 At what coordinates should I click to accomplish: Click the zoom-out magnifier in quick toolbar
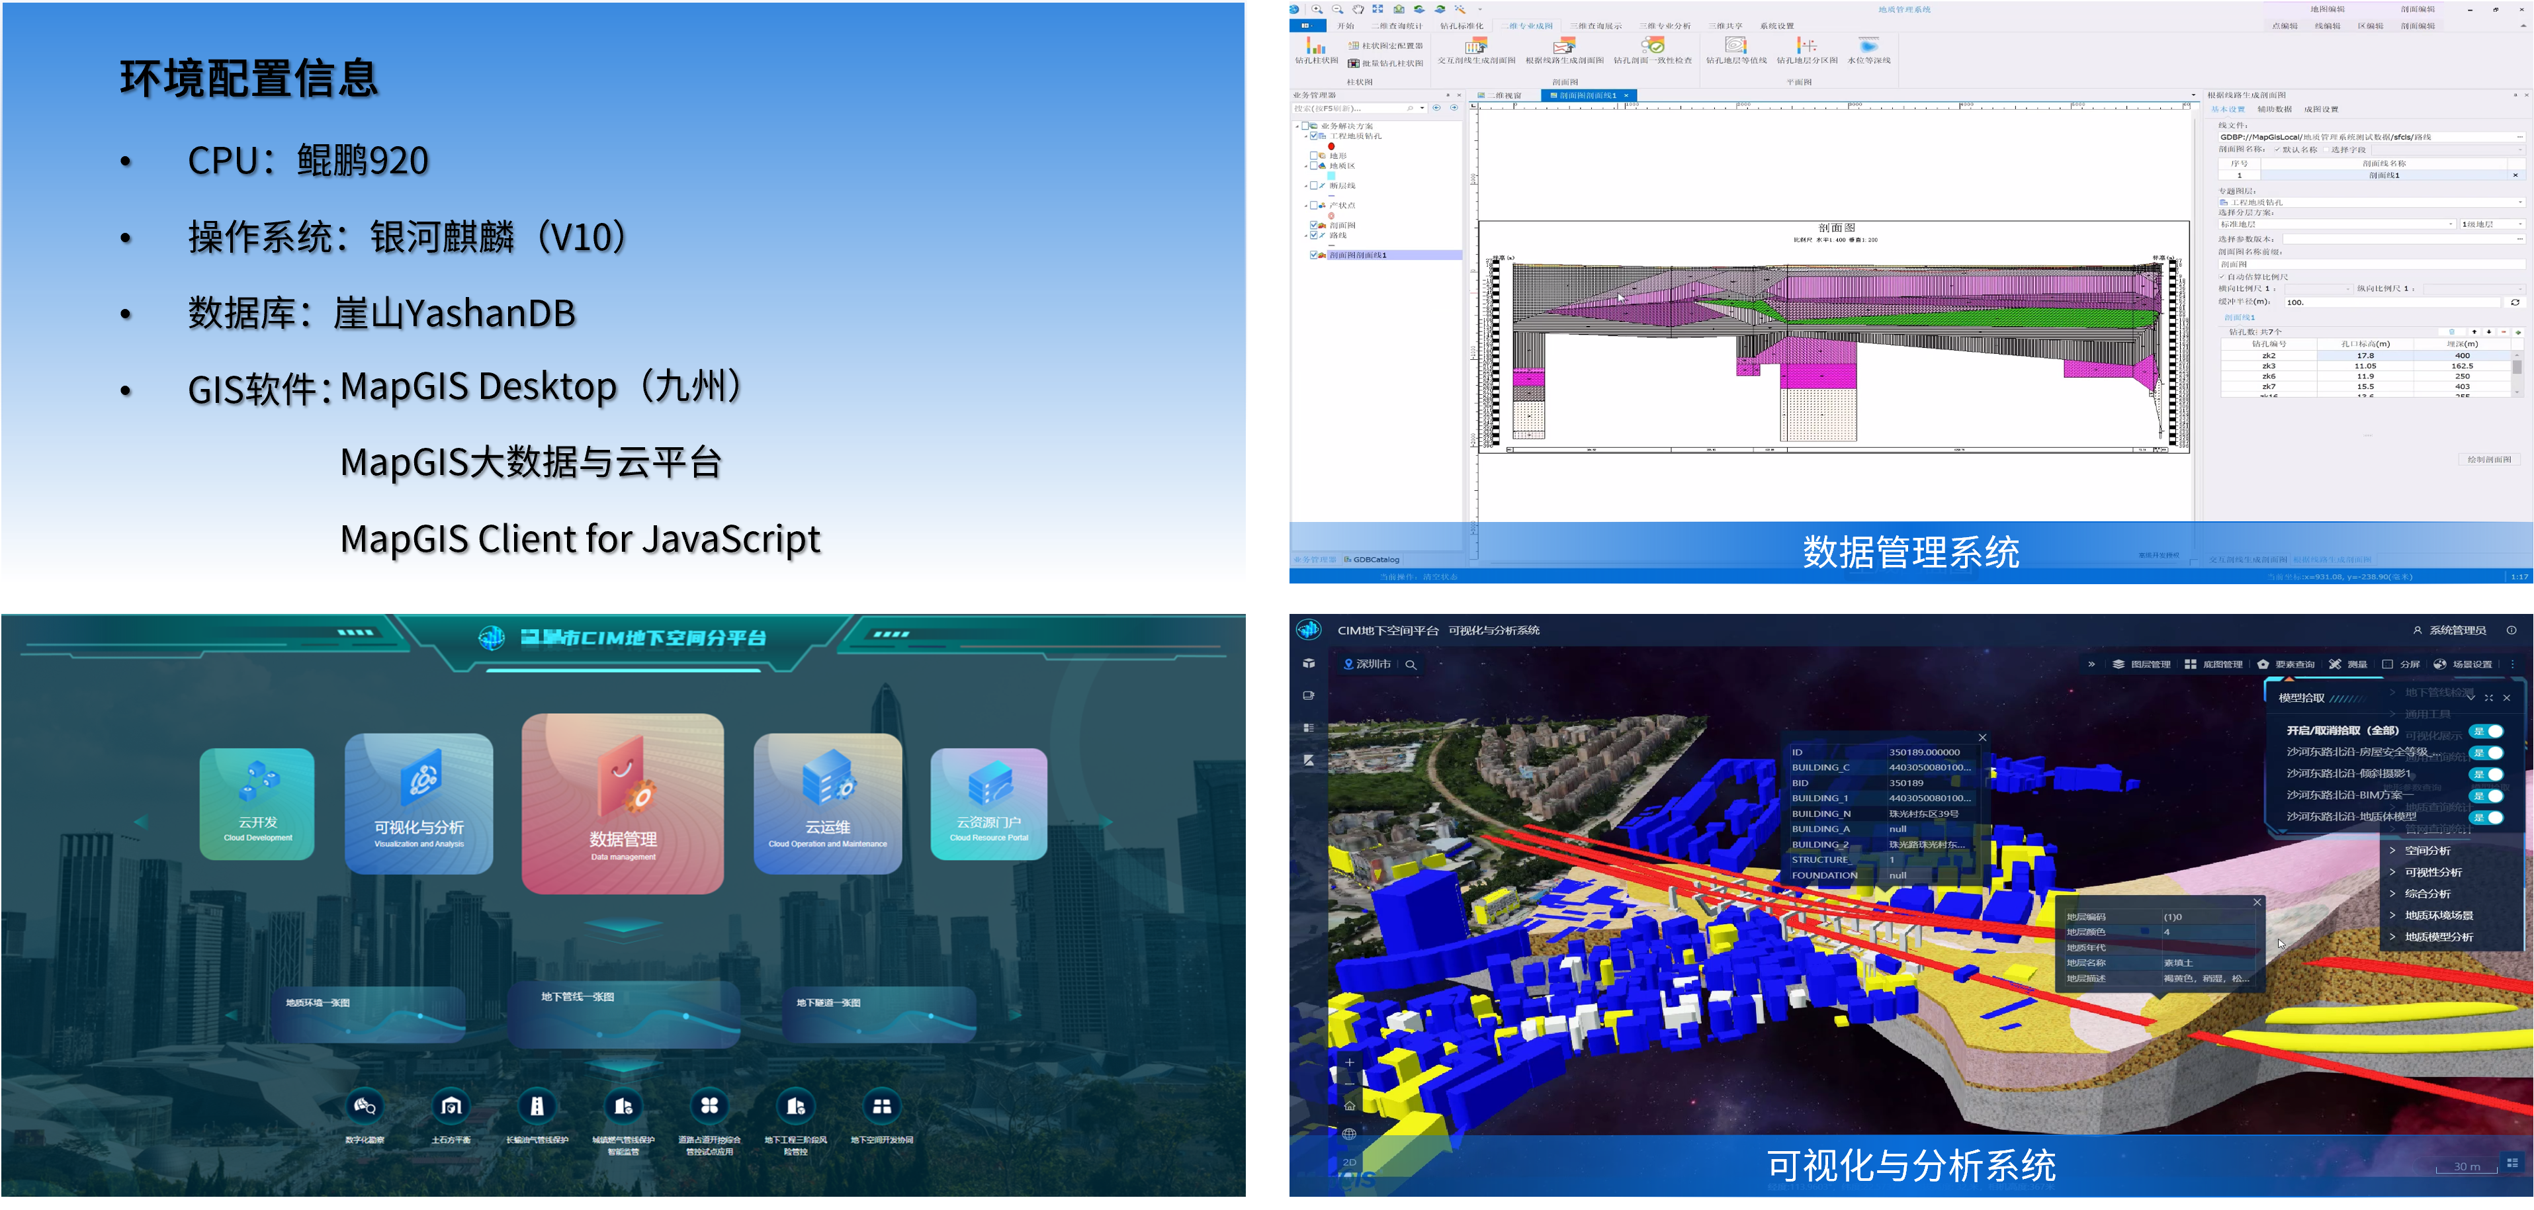(1338, 9)
